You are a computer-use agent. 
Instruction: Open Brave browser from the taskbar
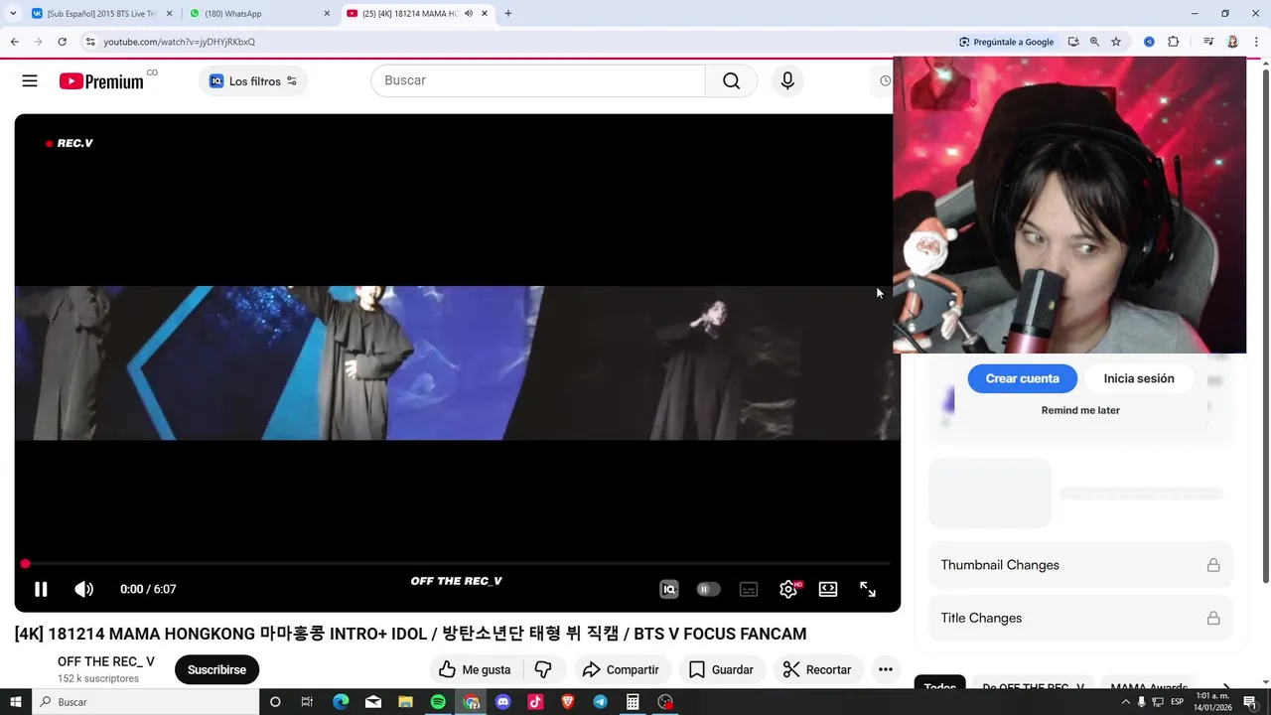(x=568, y=702)
